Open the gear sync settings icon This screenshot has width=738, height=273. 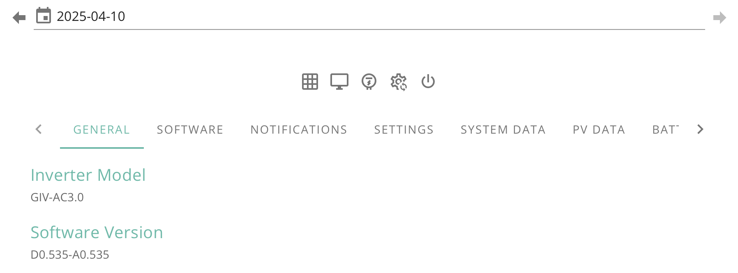click(x=399, y=82)
